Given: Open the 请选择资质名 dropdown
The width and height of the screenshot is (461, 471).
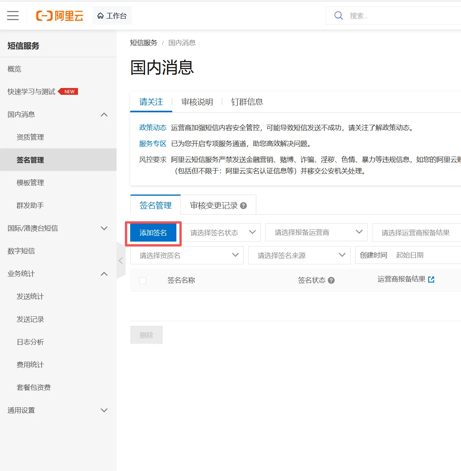Looking at the screenshot, I should point(187,255).
